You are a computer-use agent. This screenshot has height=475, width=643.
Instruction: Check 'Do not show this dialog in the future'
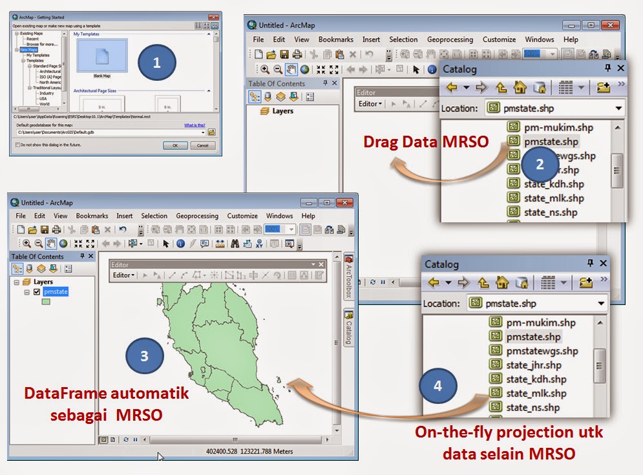[17, 145]
